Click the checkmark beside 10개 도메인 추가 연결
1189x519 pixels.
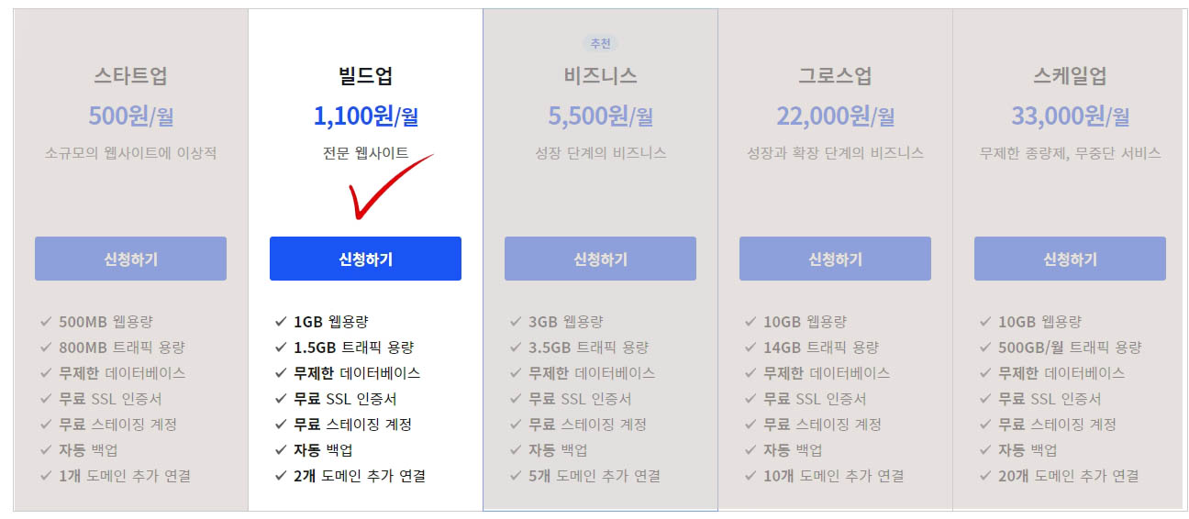click(x=750, y=476)
